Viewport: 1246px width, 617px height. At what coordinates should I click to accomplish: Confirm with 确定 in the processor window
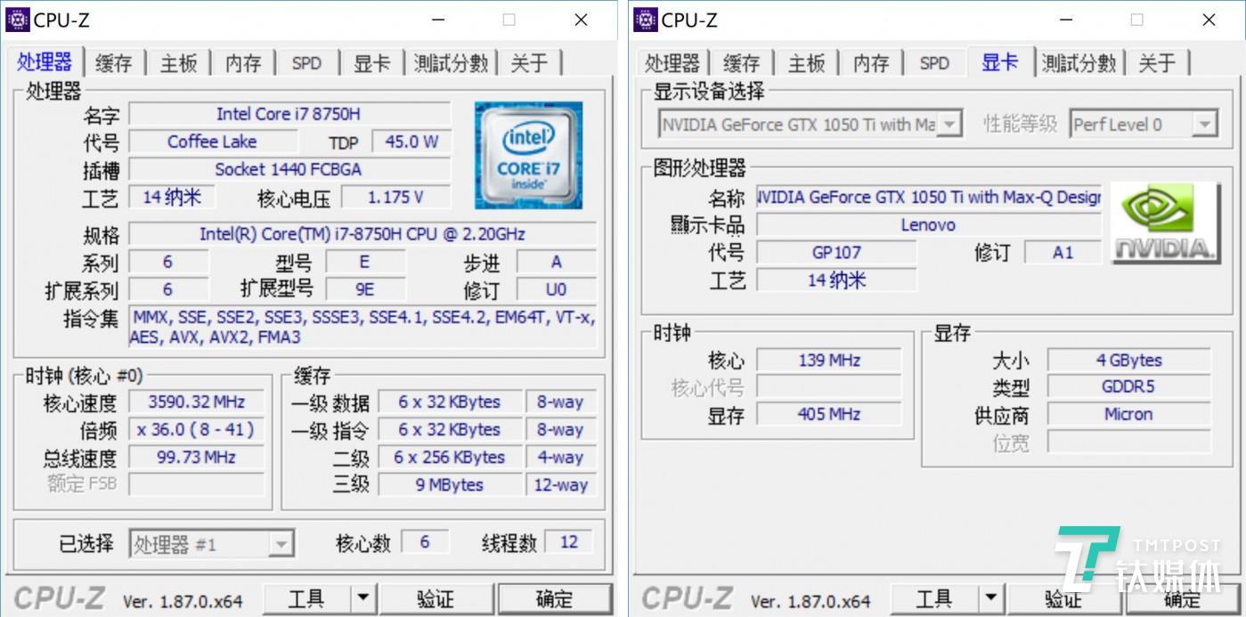pyautogui.click(x=554, y=599)
